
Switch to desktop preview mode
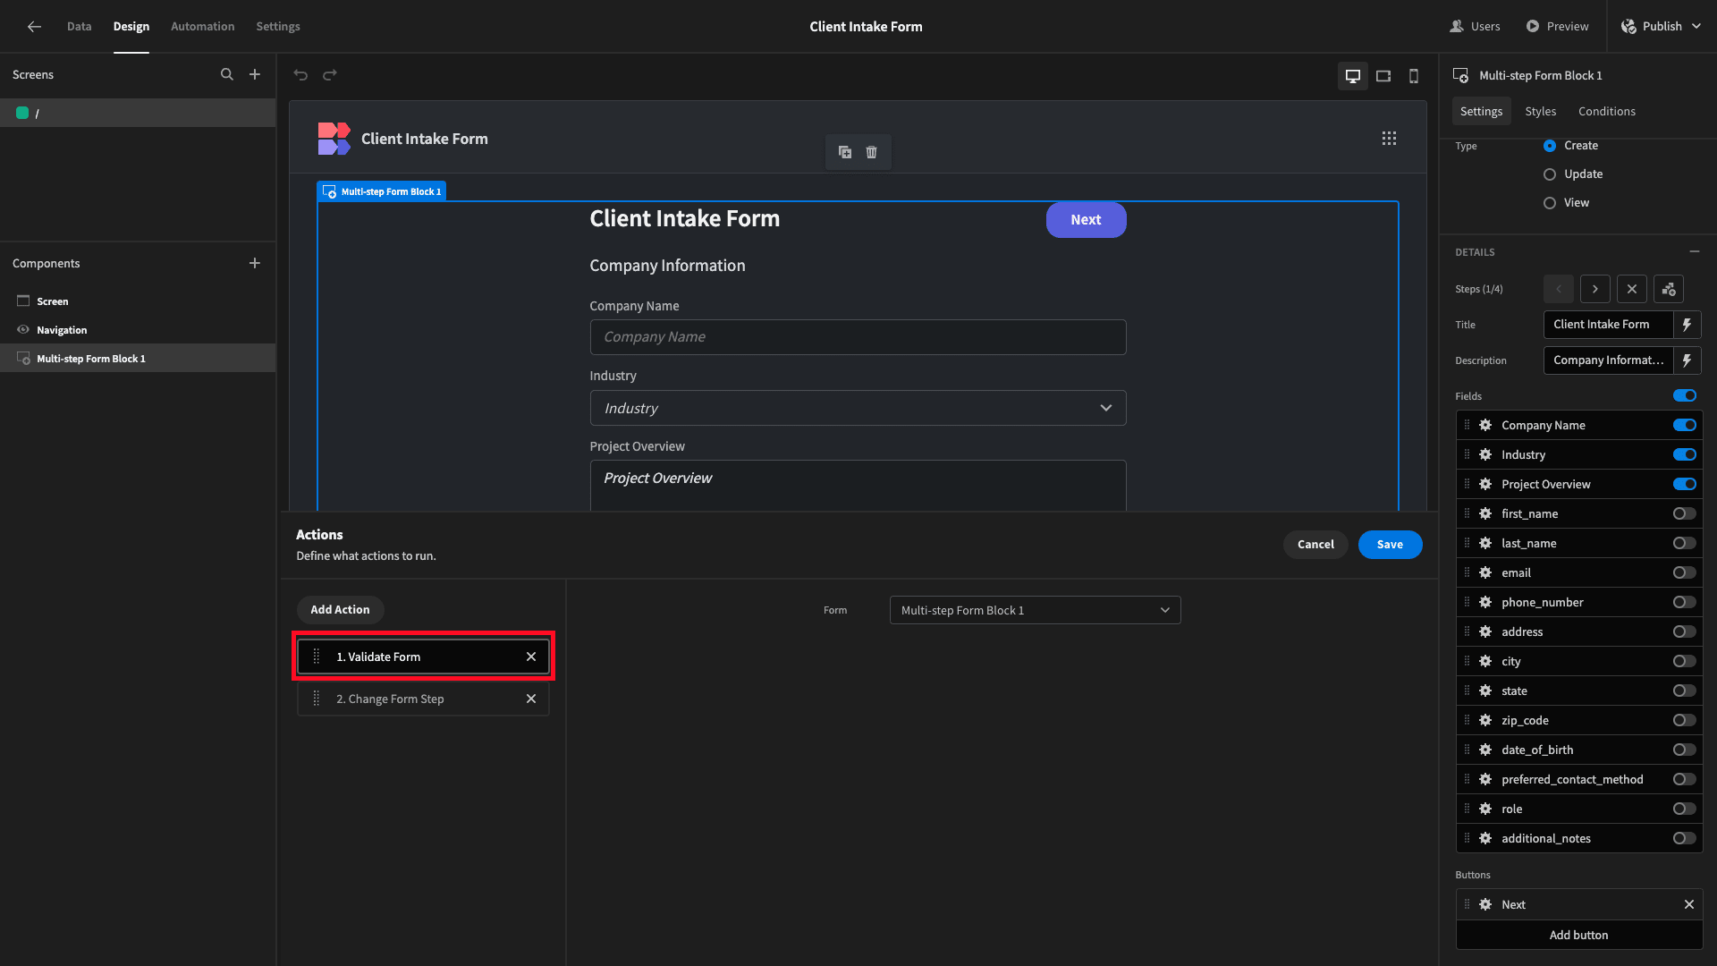[x=1353, y=76]
